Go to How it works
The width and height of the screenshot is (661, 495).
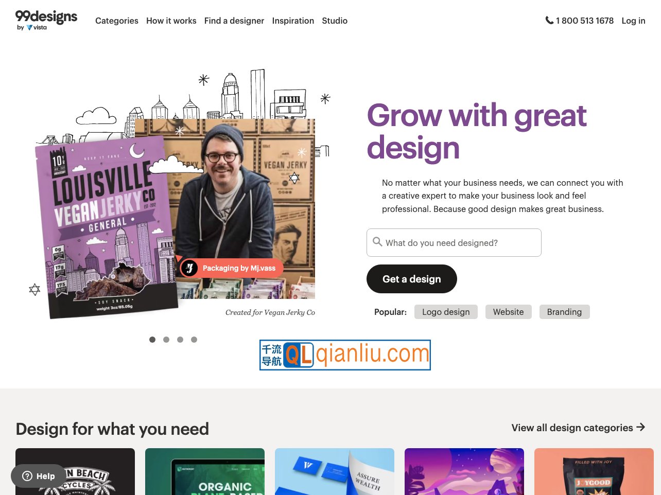tap(171, 21)
